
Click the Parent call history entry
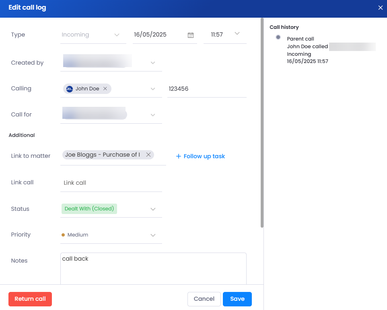point(301,39)
